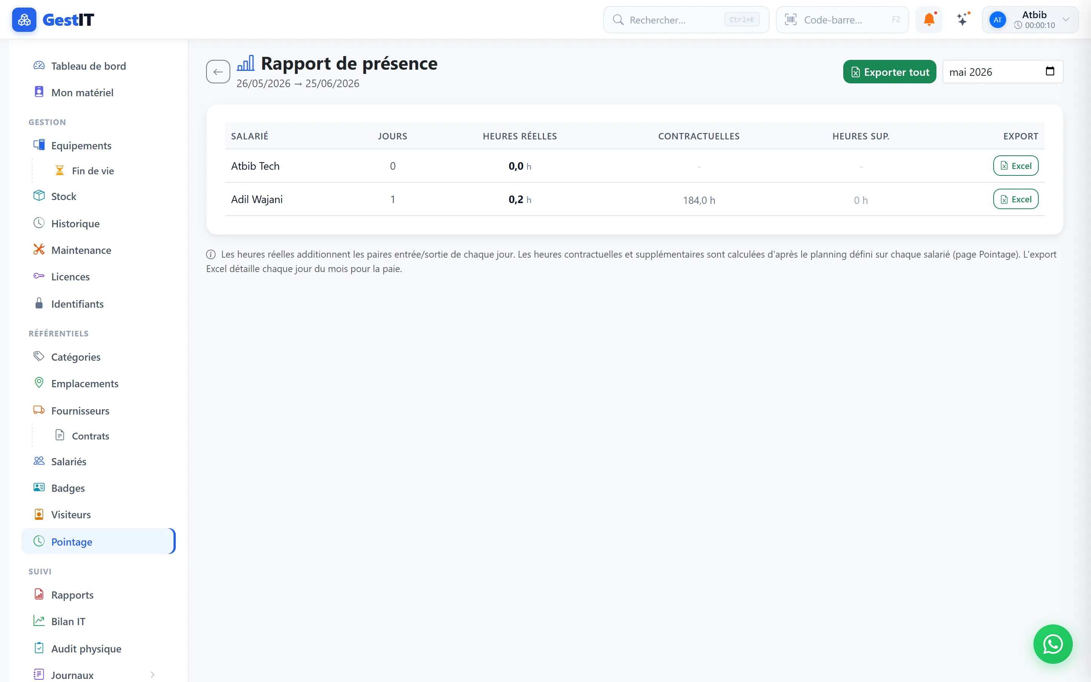The width and height of the screenshot is (1091, 682).
Task: Navigate to Equipements
Action: pos(98,145)
